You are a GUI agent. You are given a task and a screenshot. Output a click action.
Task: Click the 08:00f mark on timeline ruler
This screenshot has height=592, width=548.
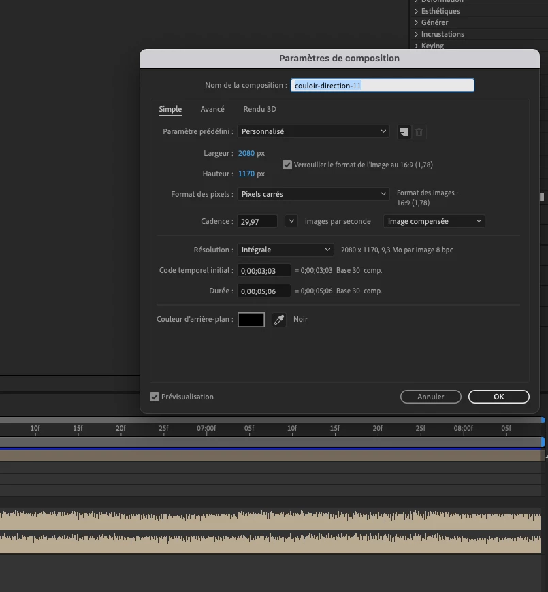pos(464,429)
